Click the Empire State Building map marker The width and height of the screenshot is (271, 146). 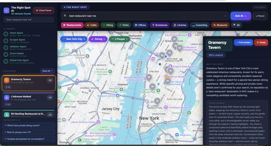[170, 66]
